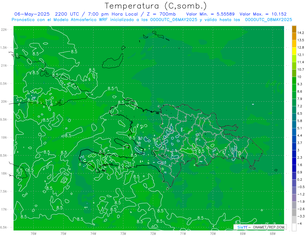This screenshot has width=306, height=237.
Task: Click the "13.5" colorbar label
Action: 301,40
